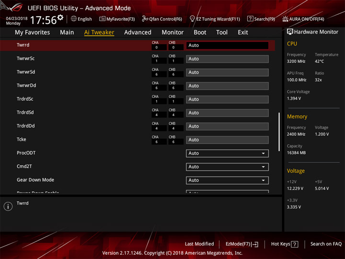Click the Twrrd CHA value box
The width and height of the screenshot is (345, 259).
point(159,47)
